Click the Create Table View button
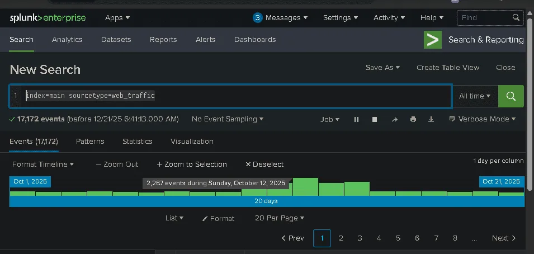Image resolution: width=534 pixels, height=254 pixels. click(x=447, y=67)
